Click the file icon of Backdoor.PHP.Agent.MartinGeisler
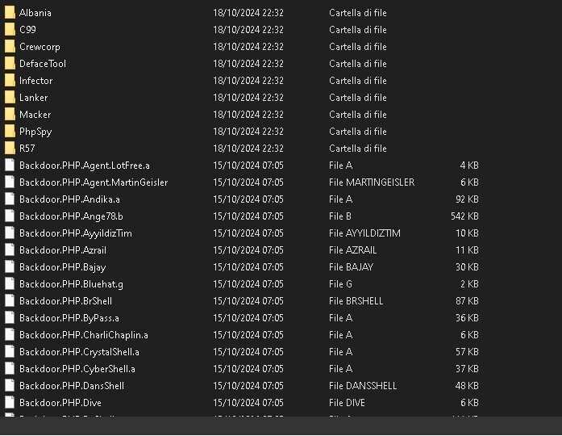Screen dimensions: 562x436 point(10,182)
